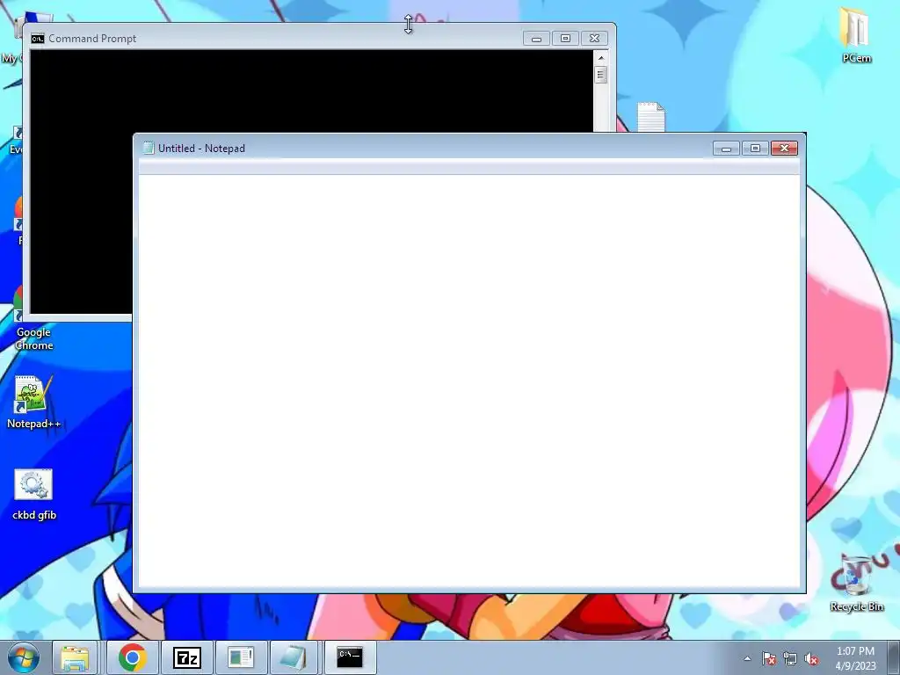The height and width of the screenshot is (675, 900).
Task: Switch to the Notepad taskbar button
Action: point(294,657)
